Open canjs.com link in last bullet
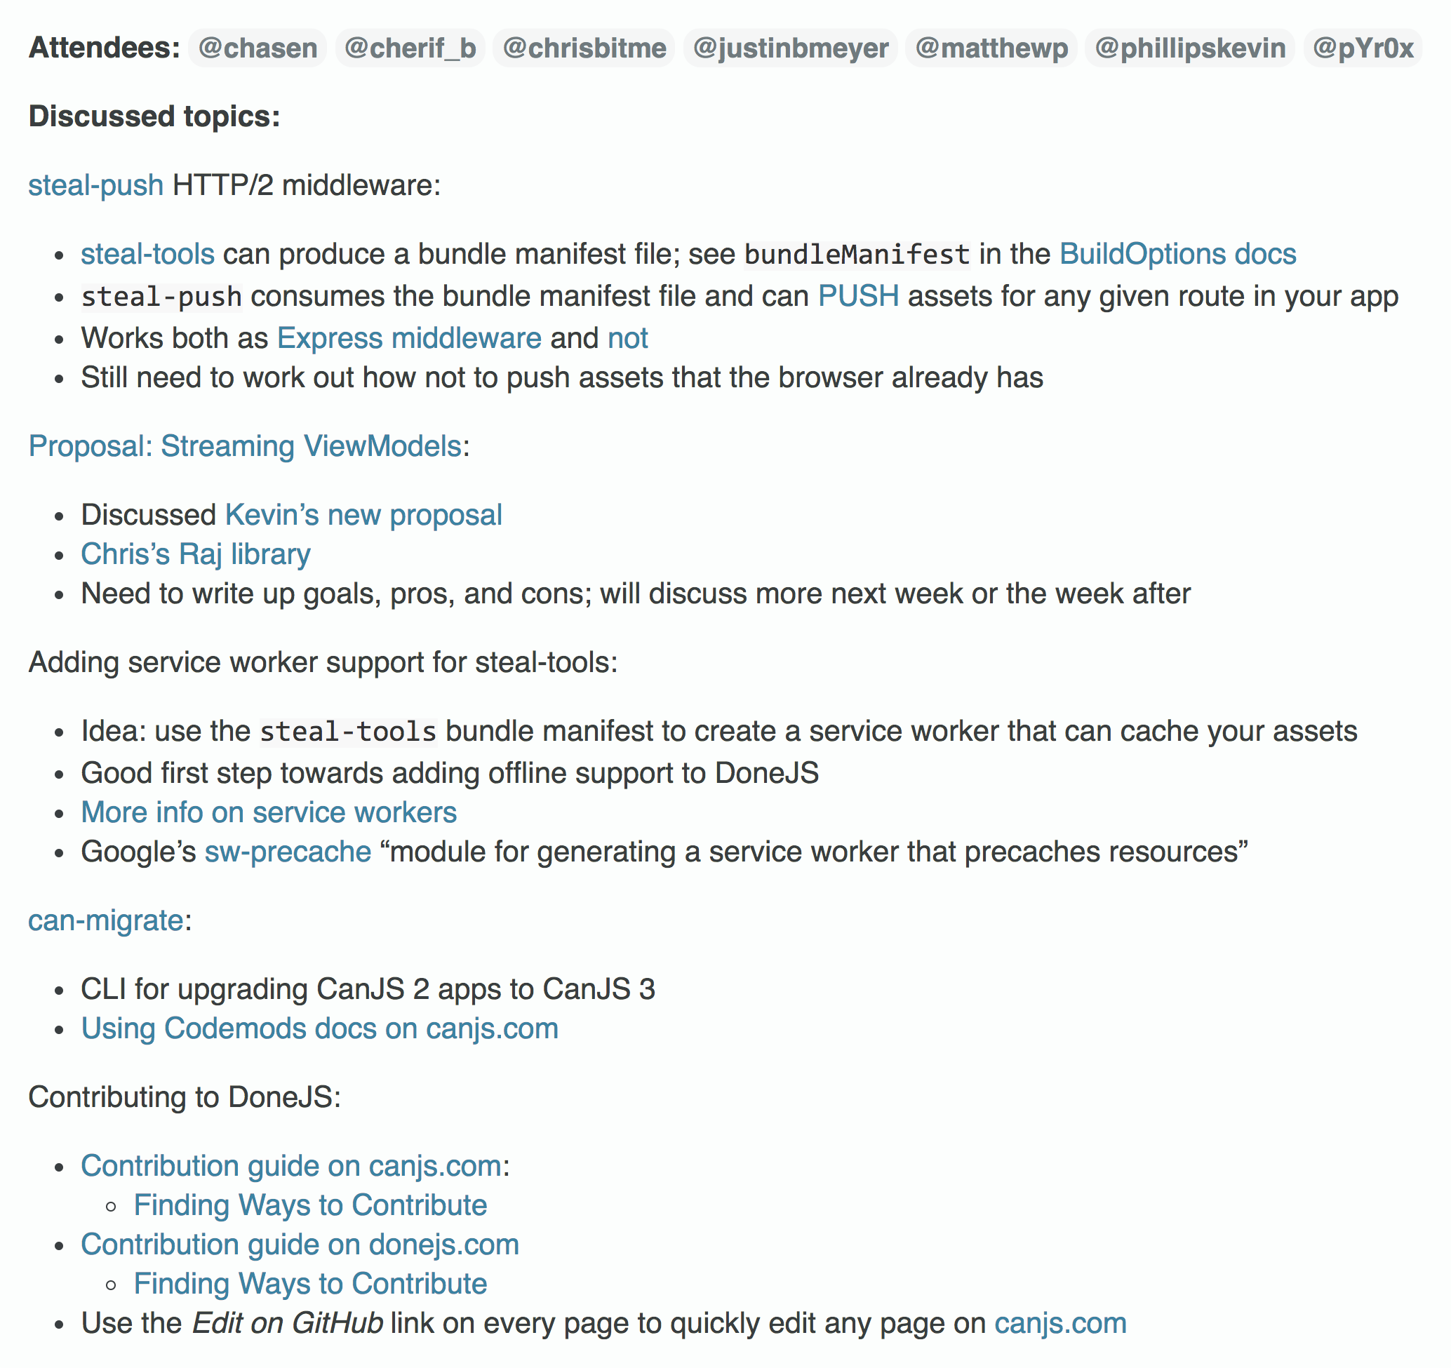 [1060, 1324]
